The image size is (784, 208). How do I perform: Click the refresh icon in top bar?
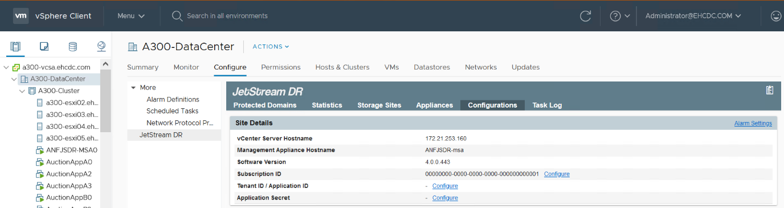click(585, 16)
